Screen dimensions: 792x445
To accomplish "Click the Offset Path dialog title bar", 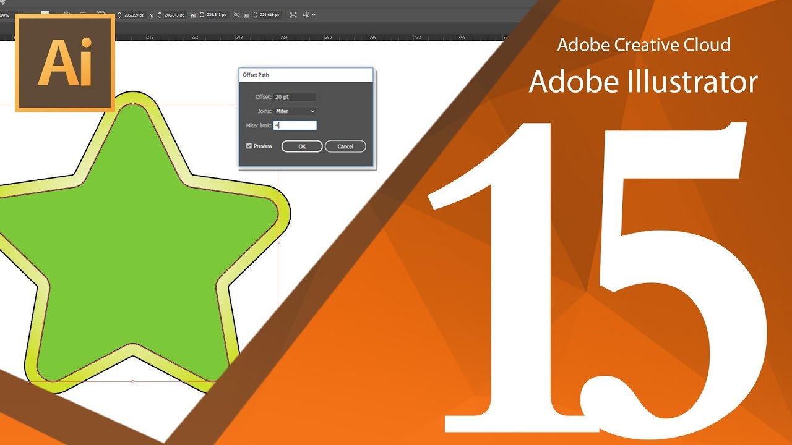I will click(x=306, y=75).
